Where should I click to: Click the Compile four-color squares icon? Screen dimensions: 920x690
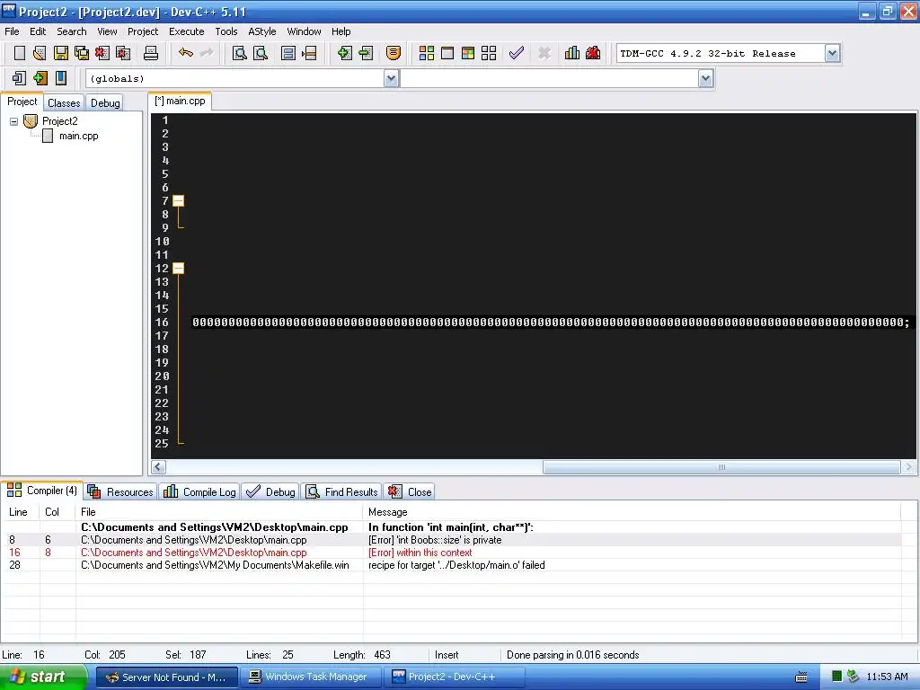tap(427, 53)
